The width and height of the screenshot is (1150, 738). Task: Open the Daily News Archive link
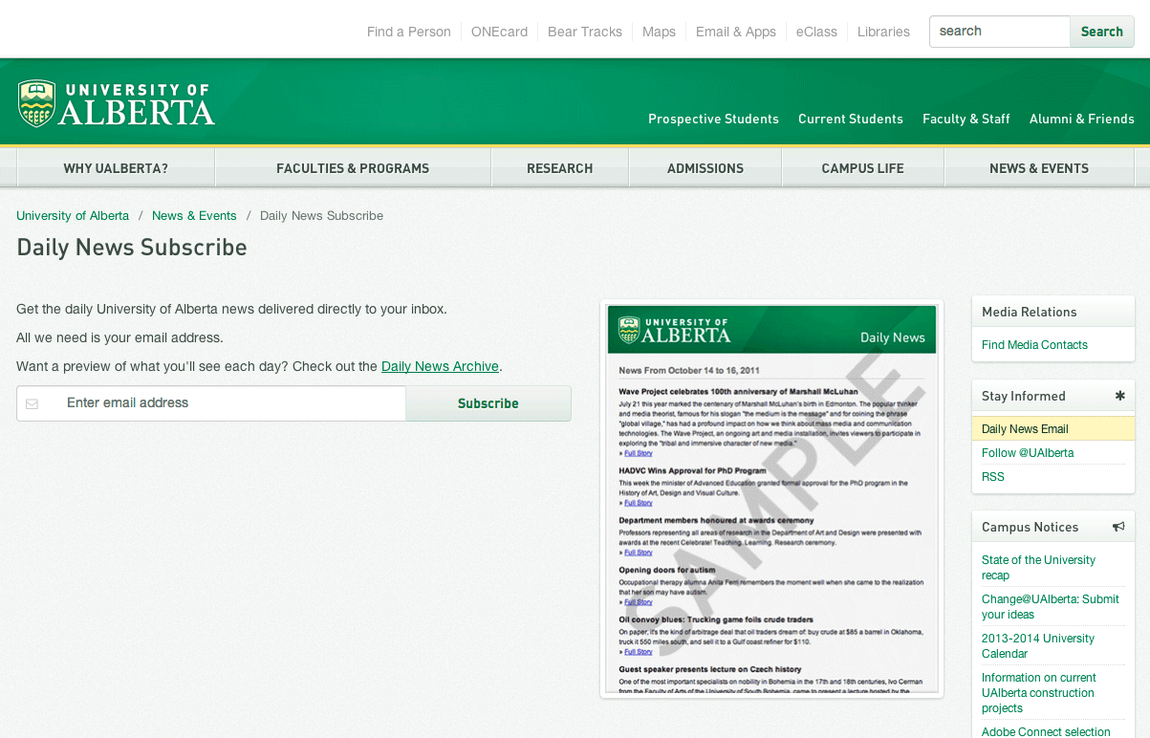(x=440, y=366)
